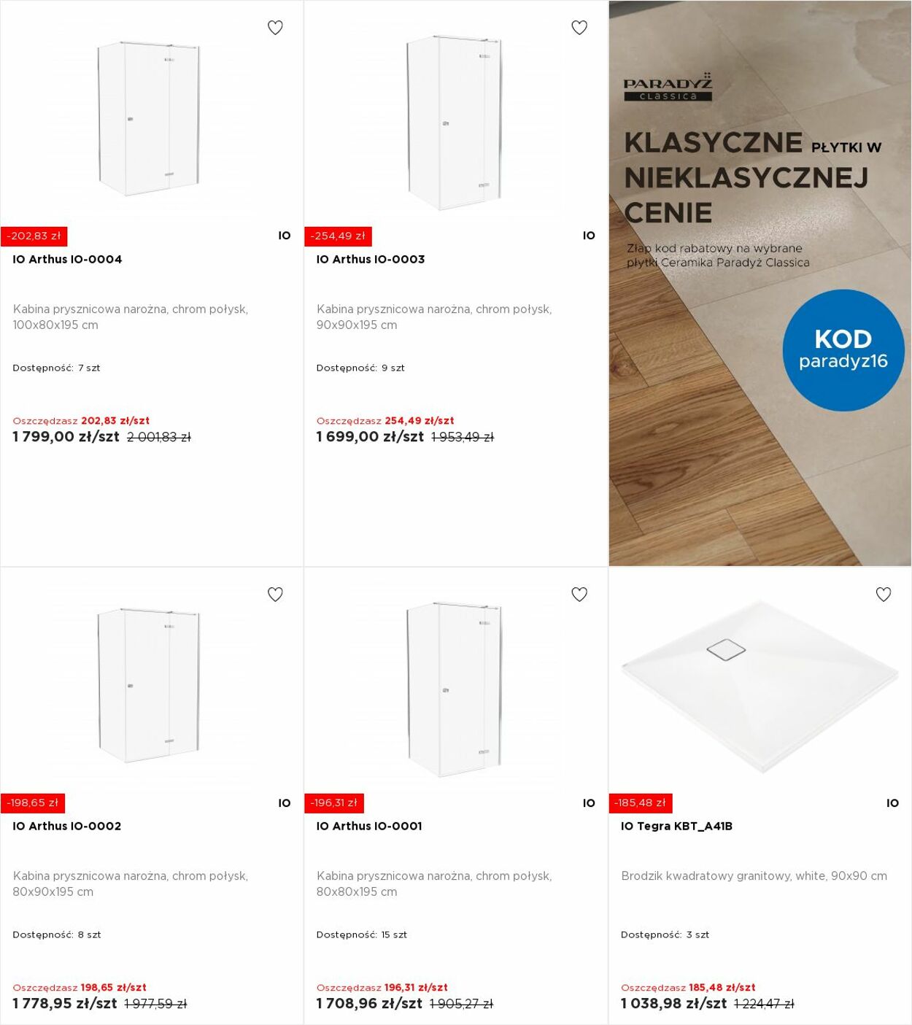Click IO brand logo on Tegra card

[x=892, y=802]
